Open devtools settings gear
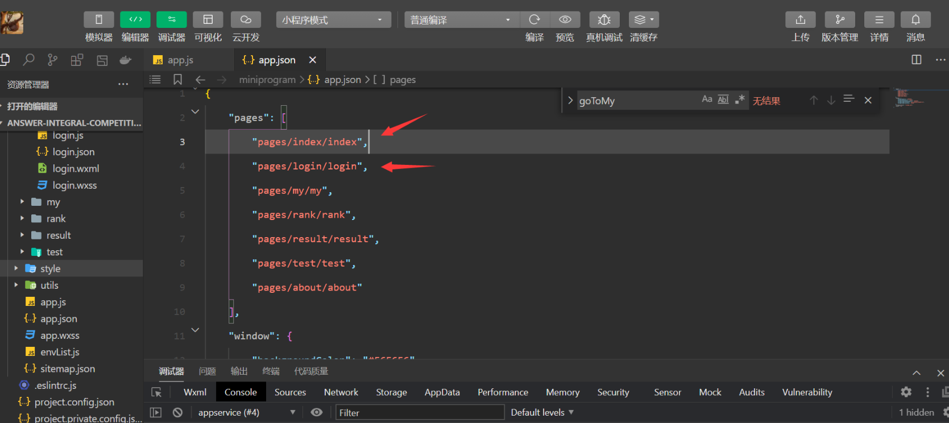949x423 pixels. tap(906, 392)
